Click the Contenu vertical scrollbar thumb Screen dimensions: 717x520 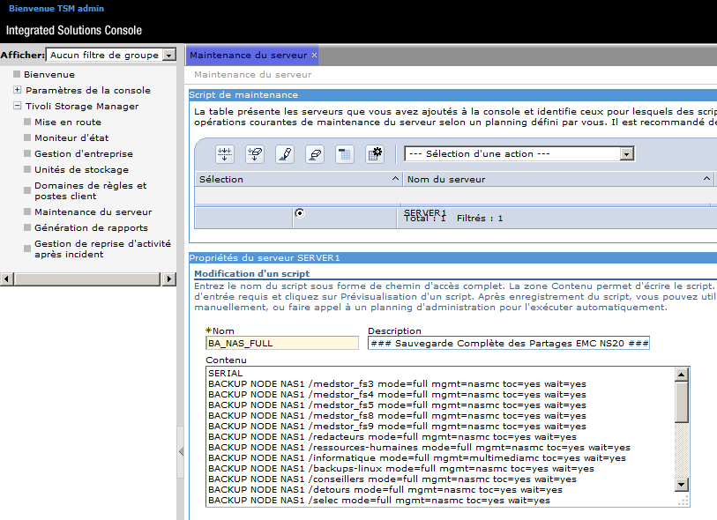(682, 402)
